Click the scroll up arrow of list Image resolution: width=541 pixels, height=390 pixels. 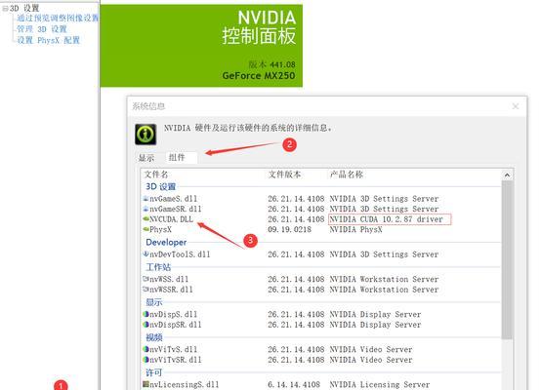coord(507,175)
